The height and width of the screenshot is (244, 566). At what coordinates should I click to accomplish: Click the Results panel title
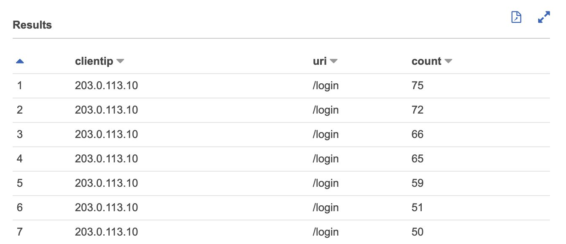[x=32, y=25]
